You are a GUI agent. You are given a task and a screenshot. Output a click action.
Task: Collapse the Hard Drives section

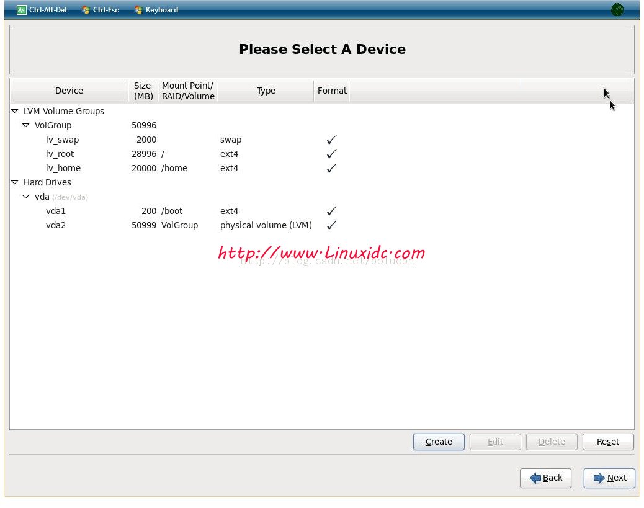coord(15,182)
